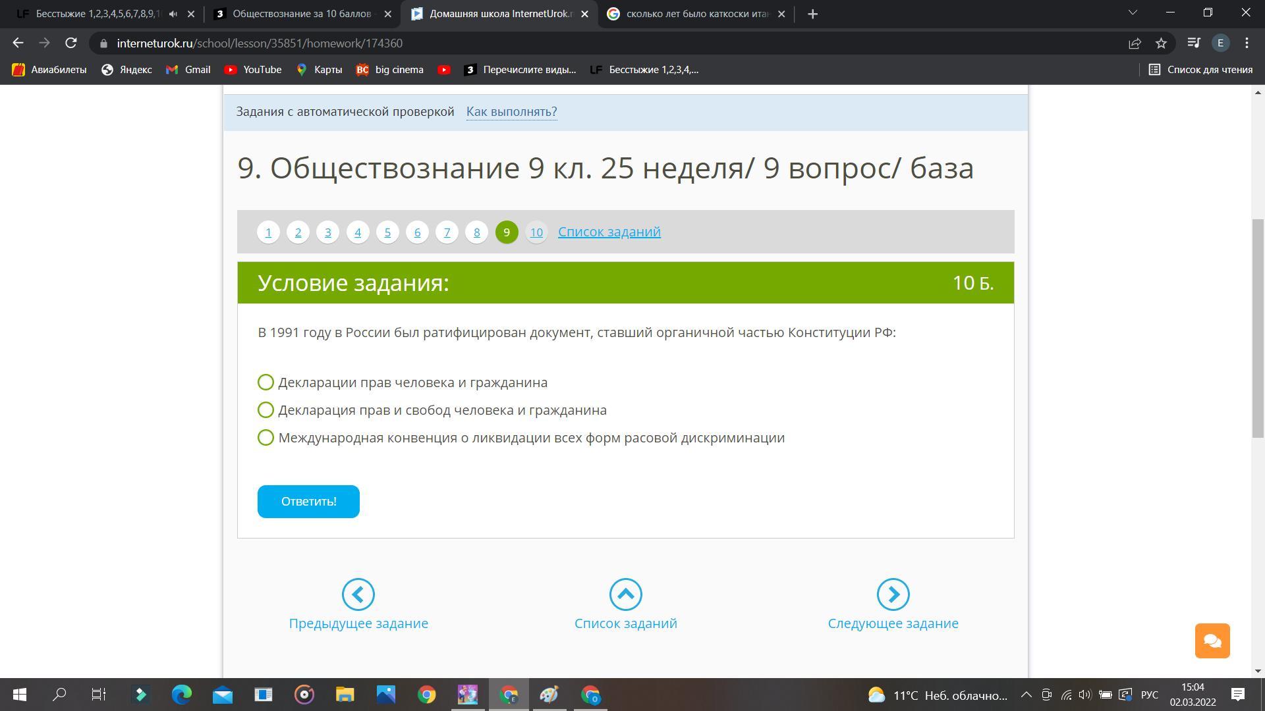Click the previous task arrow icon
Screen dimensions: 1265x711
pos(358,594)
